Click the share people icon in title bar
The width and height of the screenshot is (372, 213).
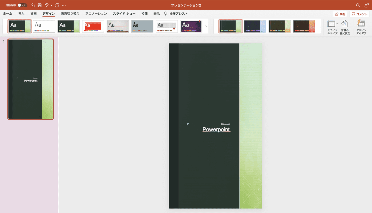point(366,5)
